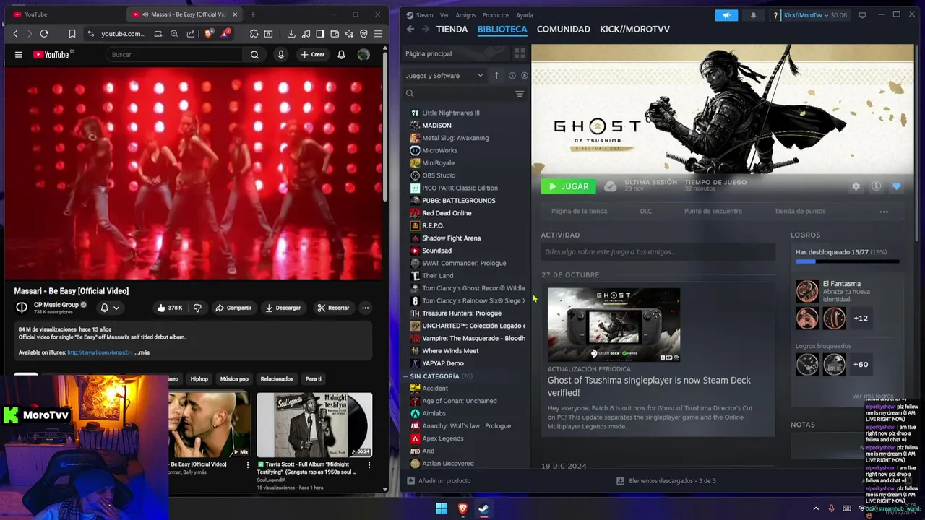Open Steam Big Picture monitor icon
Image resolution: width=925 pixels, height=520 pixels.
pos(862,15)
